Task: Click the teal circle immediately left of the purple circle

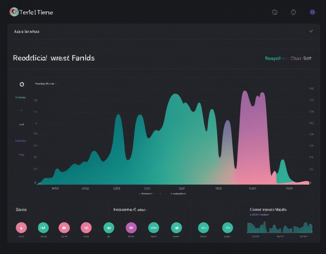Action: point(109,228)
